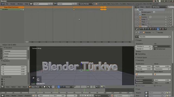
Task: Open the Ubuntu sound indicator
Action: [x=164, y=1]
